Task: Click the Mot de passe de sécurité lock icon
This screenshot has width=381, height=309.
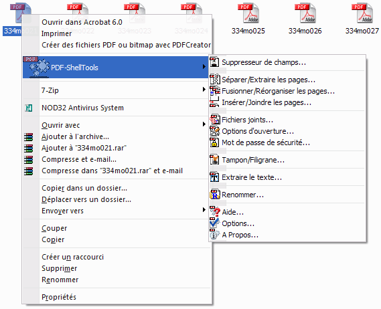Action: tap(214, 142)
